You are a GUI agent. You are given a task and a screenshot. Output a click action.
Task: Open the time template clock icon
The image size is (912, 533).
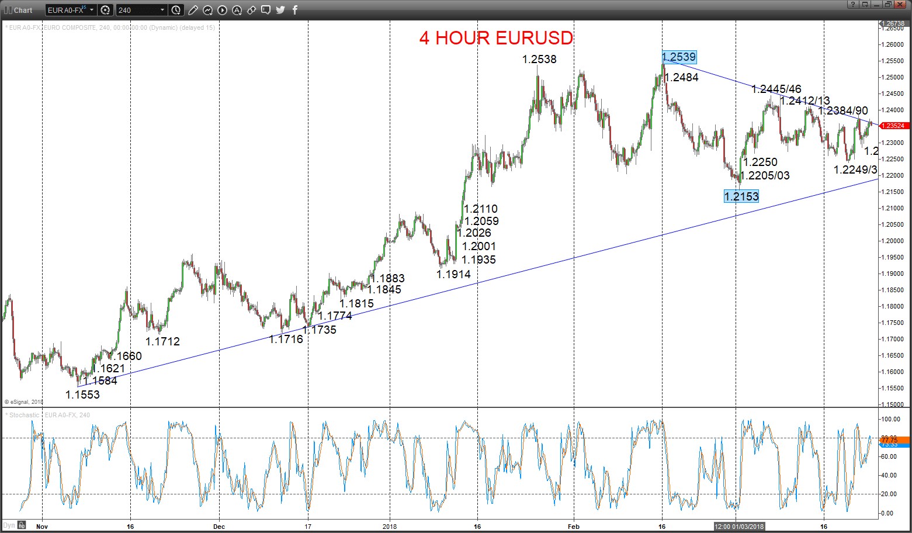[x=176, y=10]
